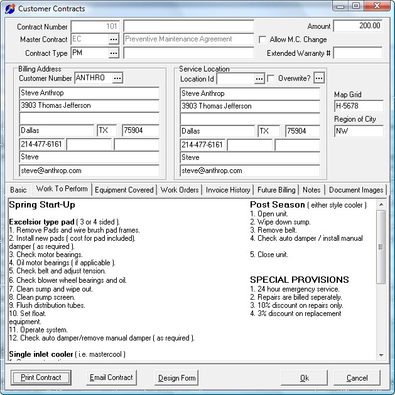395x395 pixels.
Task: Click the Contract Type field containing PM
Action: pyautogui.click(x=90, y=53)
